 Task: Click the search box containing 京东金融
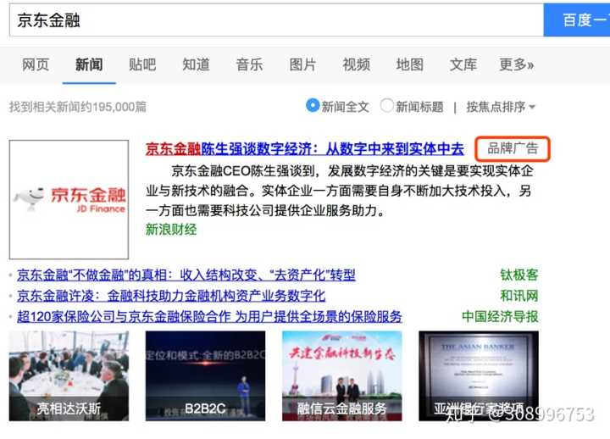pyautogui.click(x=276, y=20)
